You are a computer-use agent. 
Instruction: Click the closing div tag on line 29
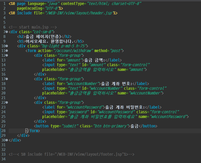pyautogui.click(x=23, y=135)
